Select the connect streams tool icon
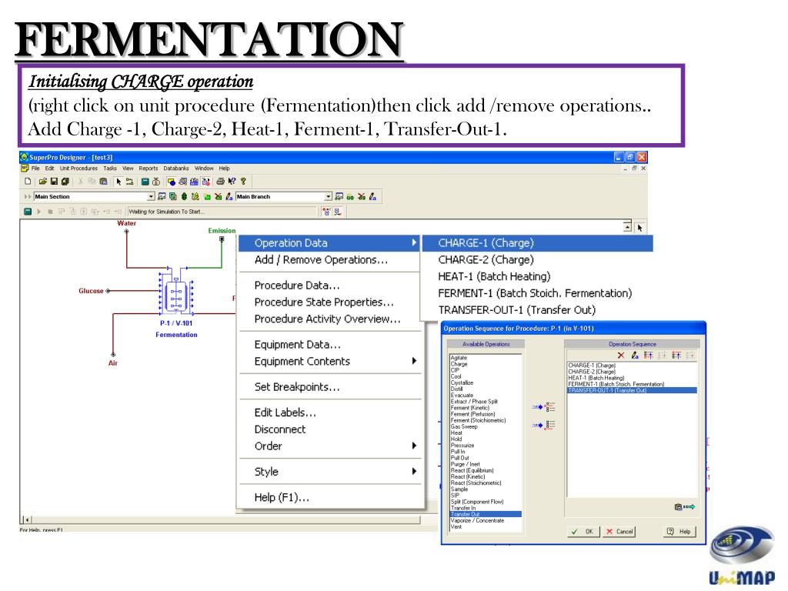 129,182
